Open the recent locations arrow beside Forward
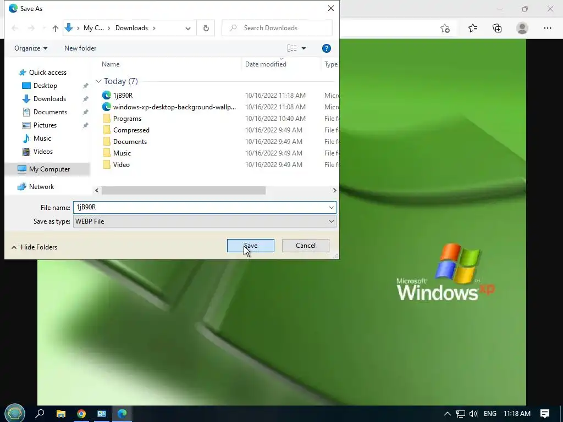Viewport: 563px width, 422px height. pyautogui.click(x=44, y=28)
